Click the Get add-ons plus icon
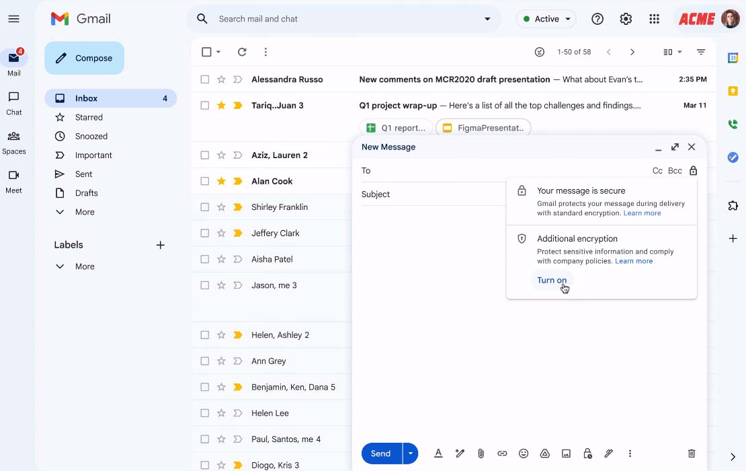Image resolution: width=746 pixels, height=471 pixels. coord(733,238)
